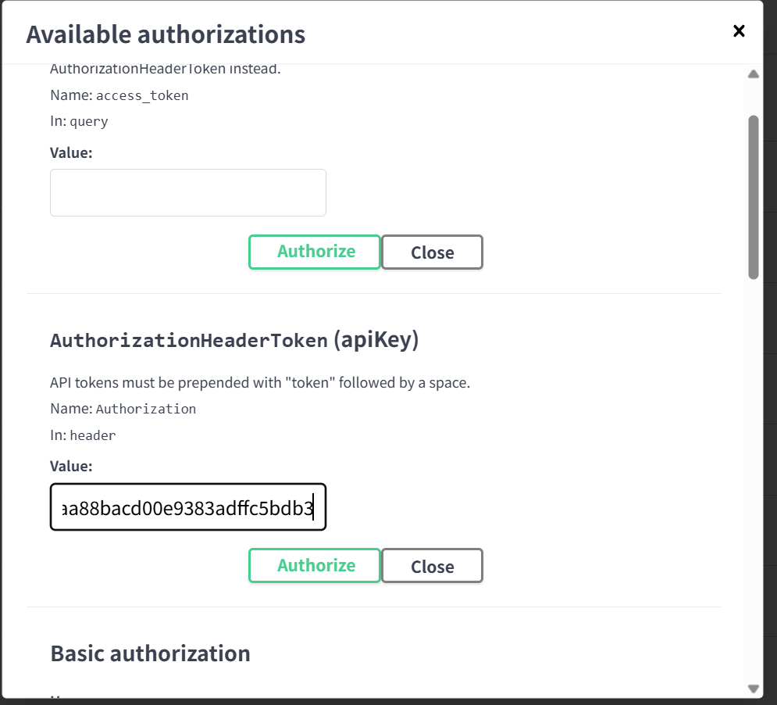Click the Available authorizations title
Image resolution: width=777 pixels, height=705 pixels.
166,34
